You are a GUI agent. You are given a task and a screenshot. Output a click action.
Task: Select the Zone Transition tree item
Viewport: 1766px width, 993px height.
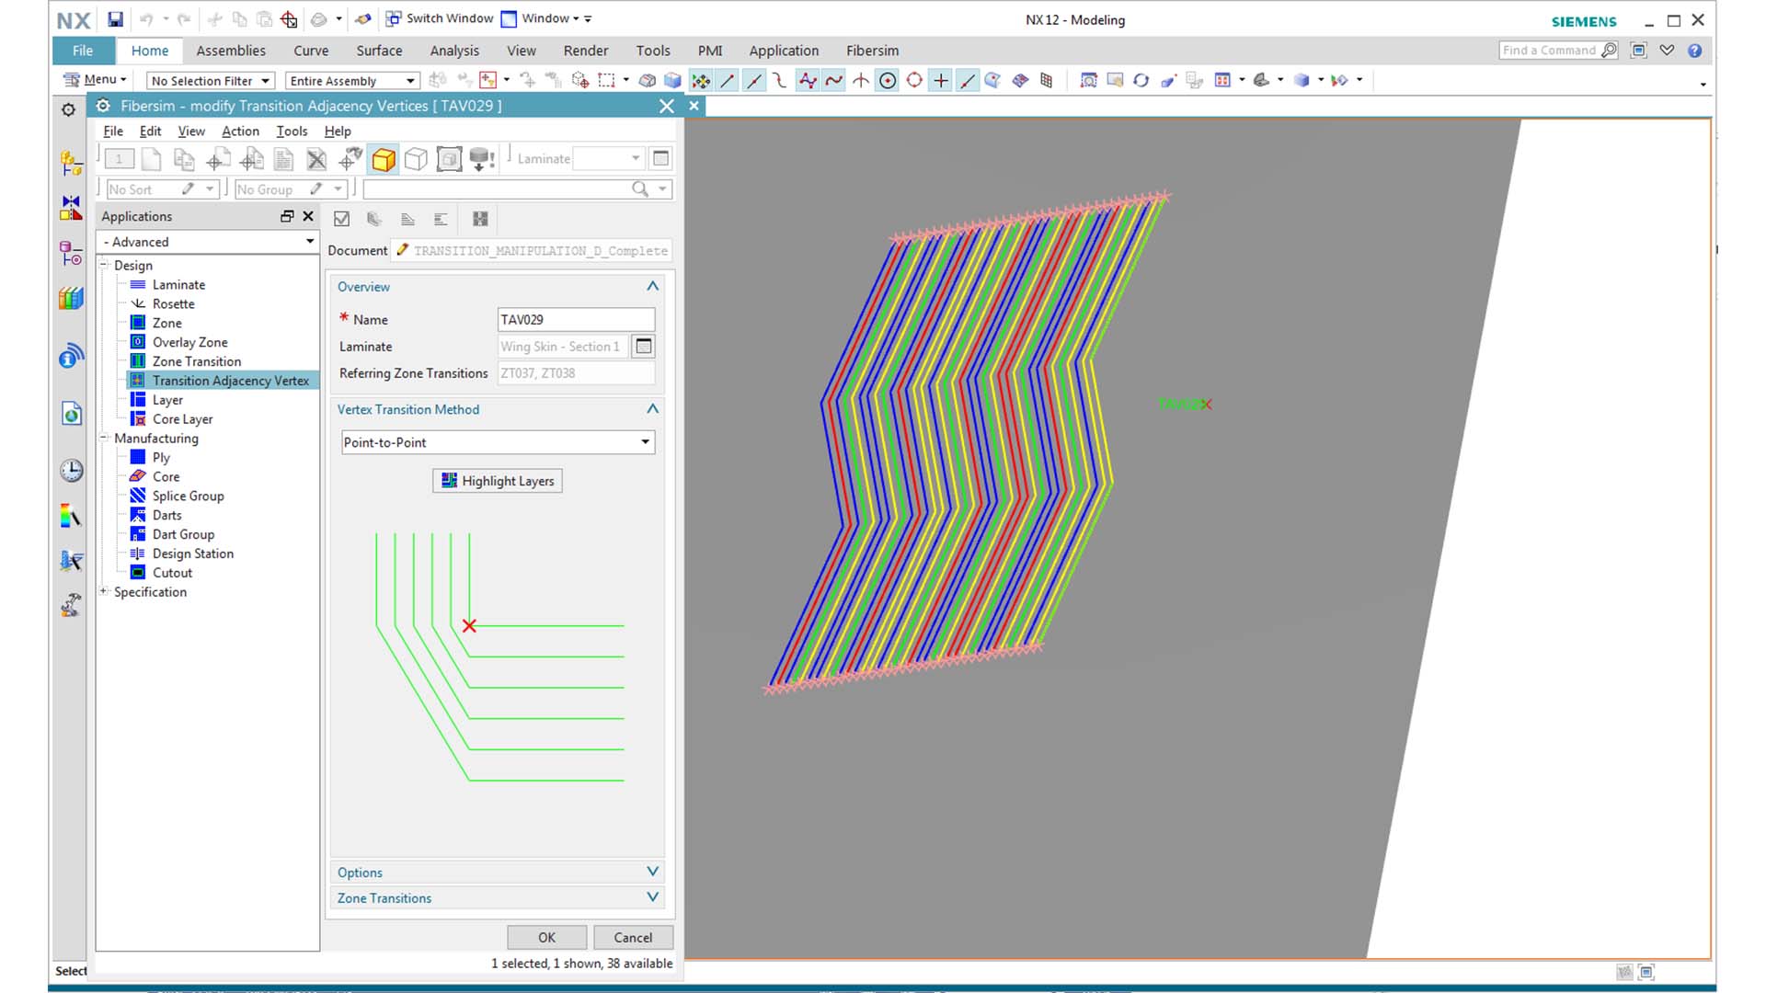tap(195, 360)
